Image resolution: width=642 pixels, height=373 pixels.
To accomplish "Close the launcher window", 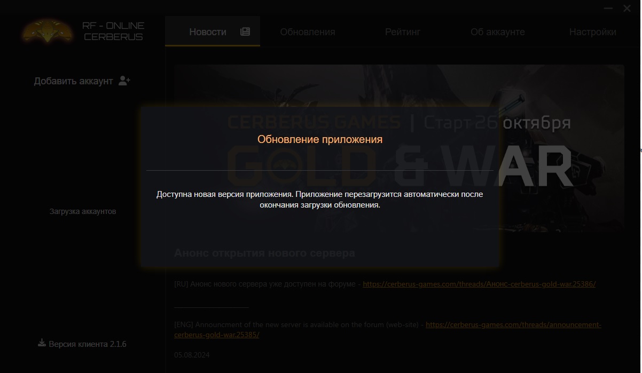I will (x=627, y=9).
